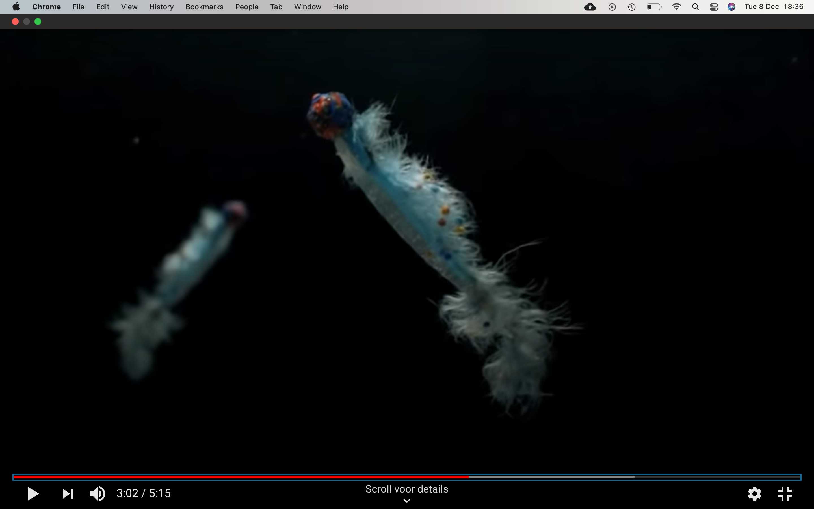Click the green full screen window button
Viewport: 814px width, 509px height.
click(38, 21)
